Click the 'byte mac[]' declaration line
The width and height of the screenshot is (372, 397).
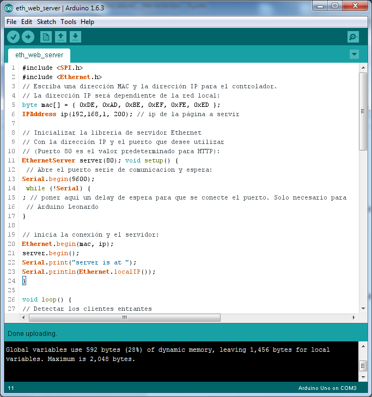tap(121, 105)
